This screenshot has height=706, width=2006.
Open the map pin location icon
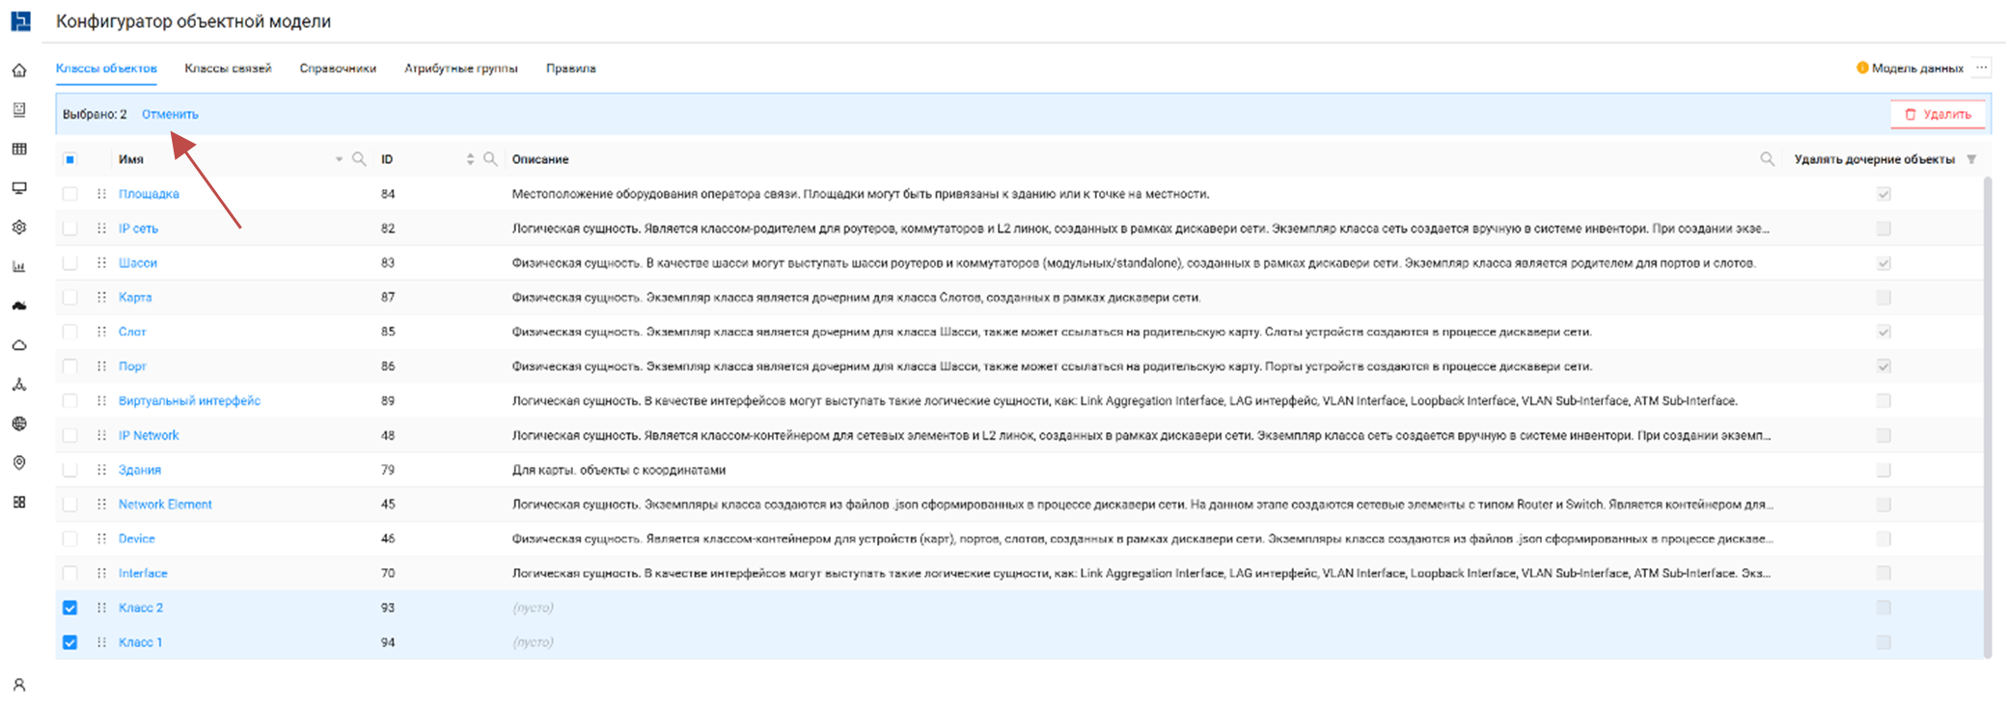point(19,463)
